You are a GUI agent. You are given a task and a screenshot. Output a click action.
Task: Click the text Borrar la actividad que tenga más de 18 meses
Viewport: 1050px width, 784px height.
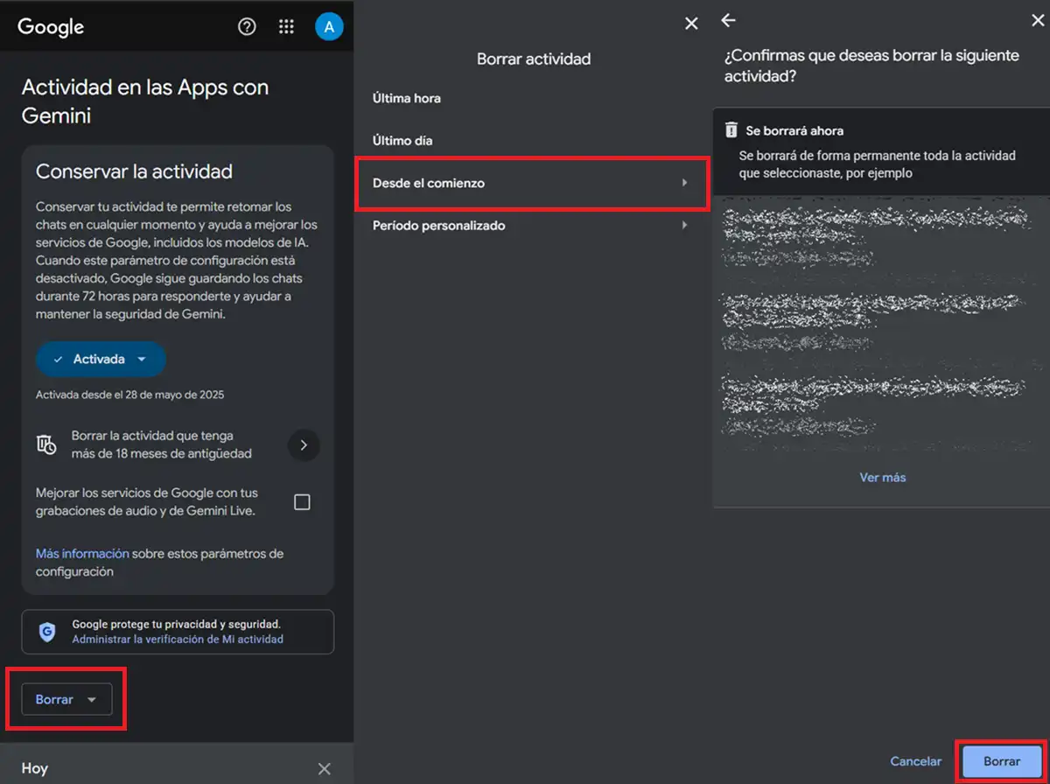pos(162,444)
